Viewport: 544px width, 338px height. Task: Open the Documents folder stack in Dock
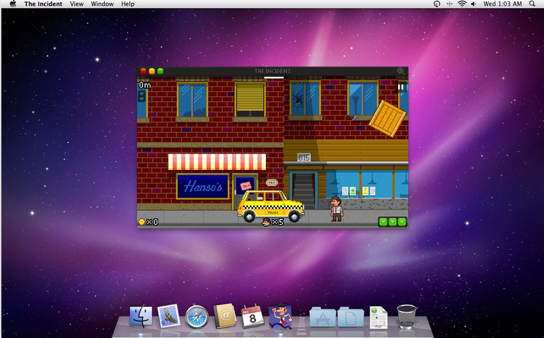click(x=351, y=316)
